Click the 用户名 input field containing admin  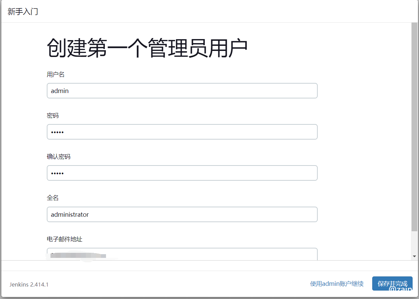(x=182, y=91)
